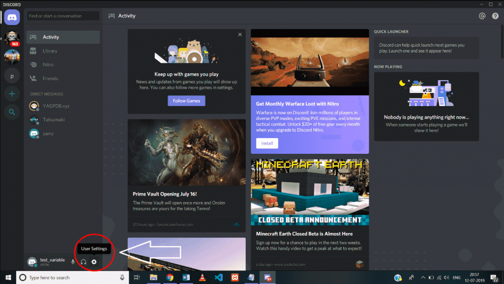Show hidden system tray icons
504x284 pixels.
(423, 278)
